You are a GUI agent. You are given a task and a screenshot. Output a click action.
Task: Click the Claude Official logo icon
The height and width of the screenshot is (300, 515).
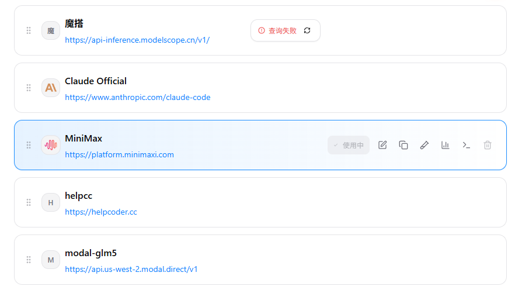click(51, 88)
